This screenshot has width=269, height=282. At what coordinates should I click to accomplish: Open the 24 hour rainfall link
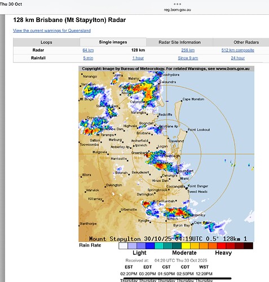[238, 58]
